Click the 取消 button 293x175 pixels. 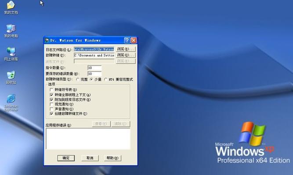tap(90, 158)
